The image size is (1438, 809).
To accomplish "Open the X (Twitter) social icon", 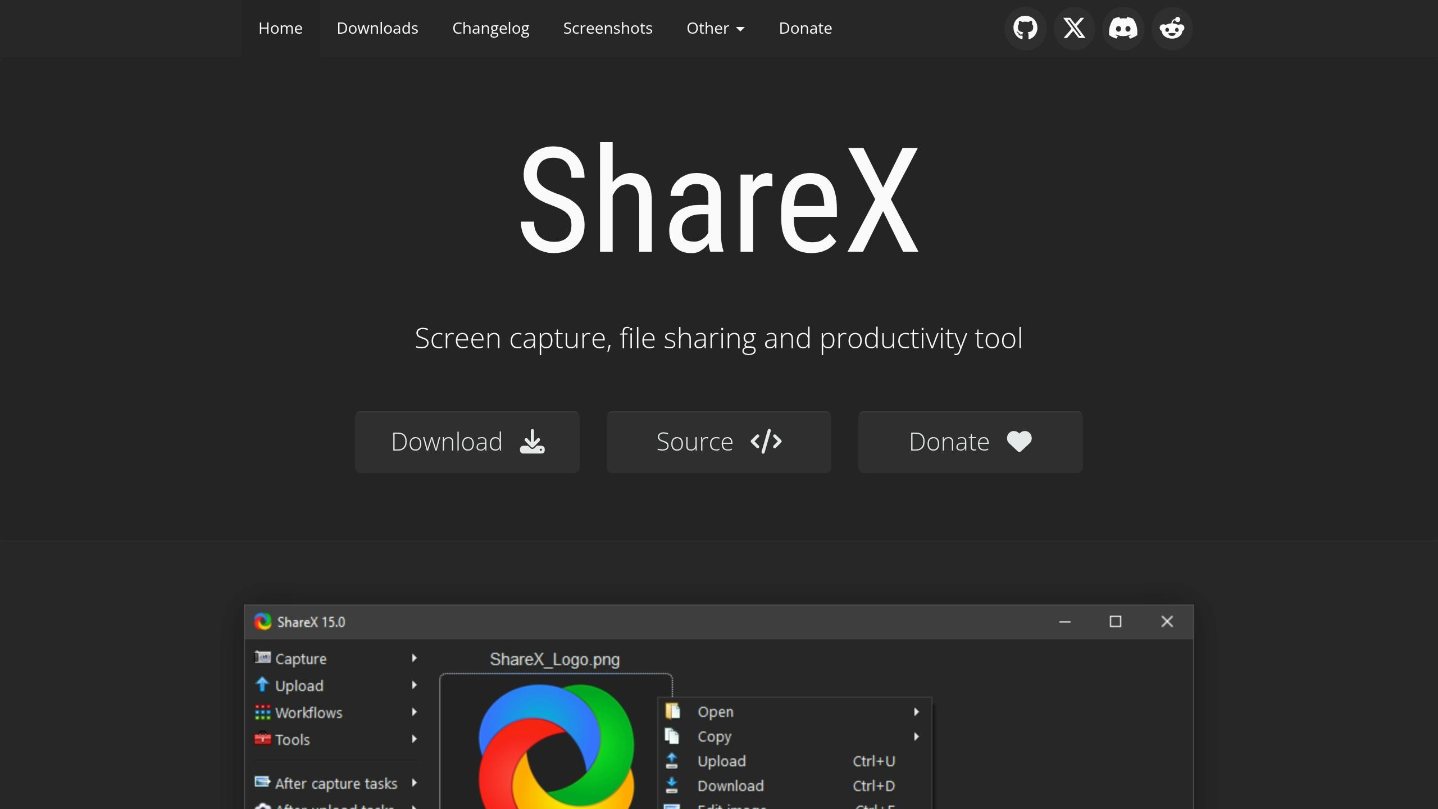I will (1073, 28).
